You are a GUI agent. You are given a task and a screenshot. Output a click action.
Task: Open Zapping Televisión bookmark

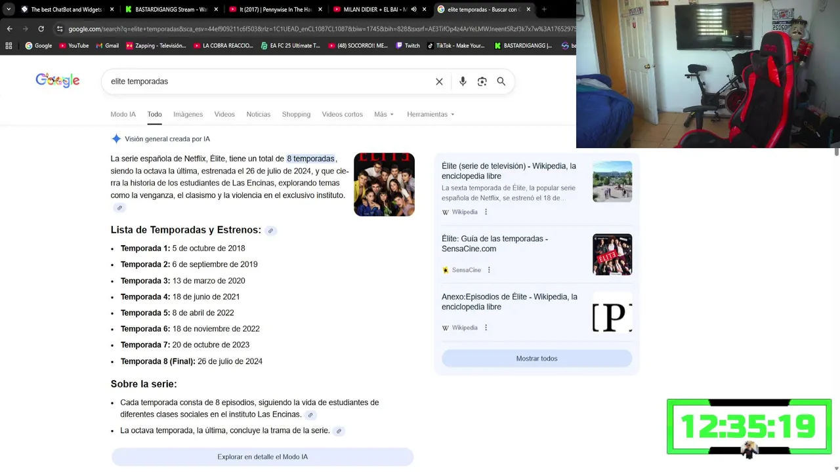(x=156, y=46)
